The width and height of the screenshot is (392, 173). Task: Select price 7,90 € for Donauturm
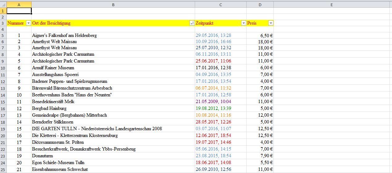tap(260, 156)
